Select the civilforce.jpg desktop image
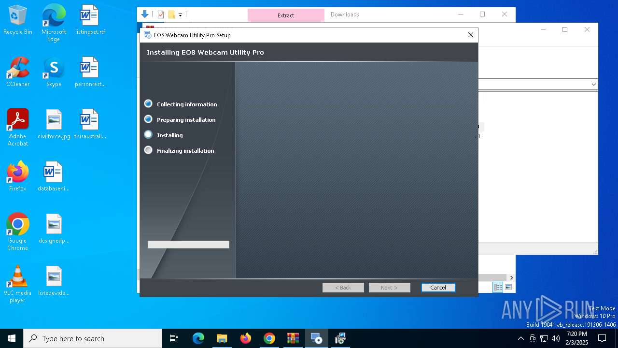 coord(54,125)
